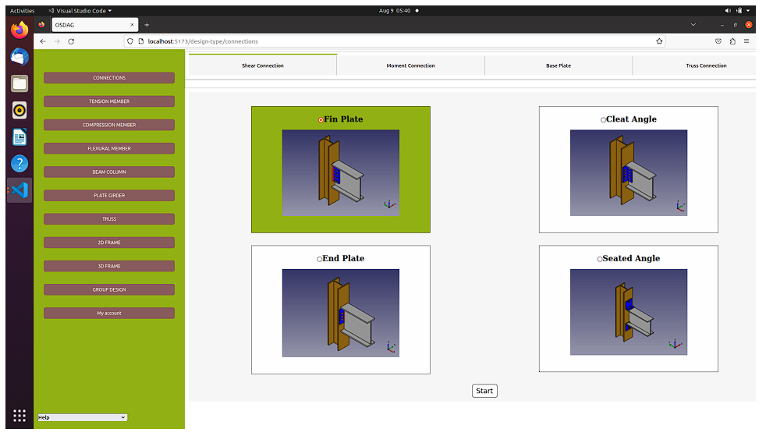Open Firefox hamburger application menu
This screenshot has height=436, width=766.
[x=746, y=41]
